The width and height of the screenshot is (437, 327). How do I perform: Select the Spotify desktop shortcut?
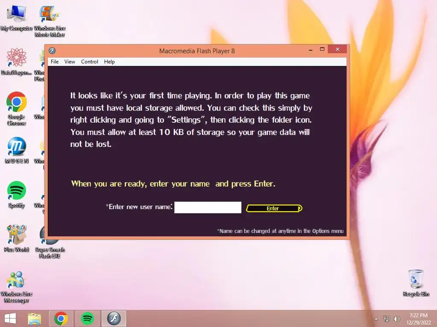17,195
